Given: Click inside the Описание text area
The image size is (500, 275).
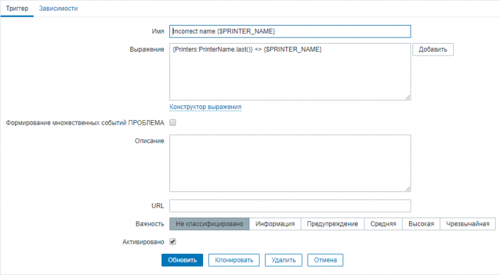Looking at the screenshot, I should (290, 163).
